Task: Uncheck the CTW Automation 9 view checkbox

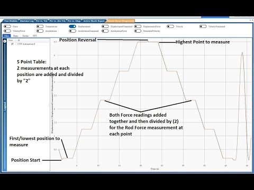Action: click(12, 44)
